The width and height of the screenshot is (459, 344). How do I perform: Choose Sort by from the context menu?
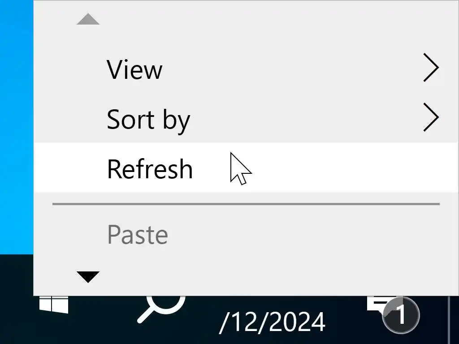pos(148,120)
